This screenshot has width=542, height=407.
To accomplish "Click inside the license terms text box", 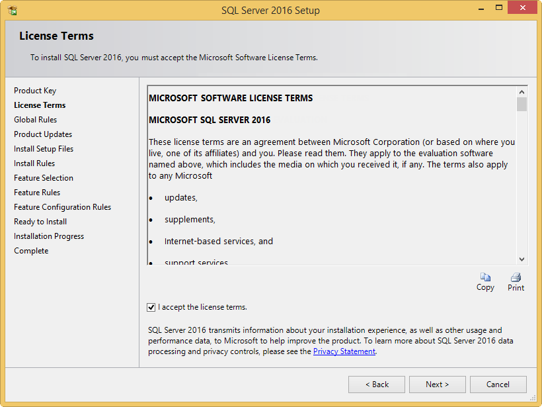I will [x=330, y=199].
